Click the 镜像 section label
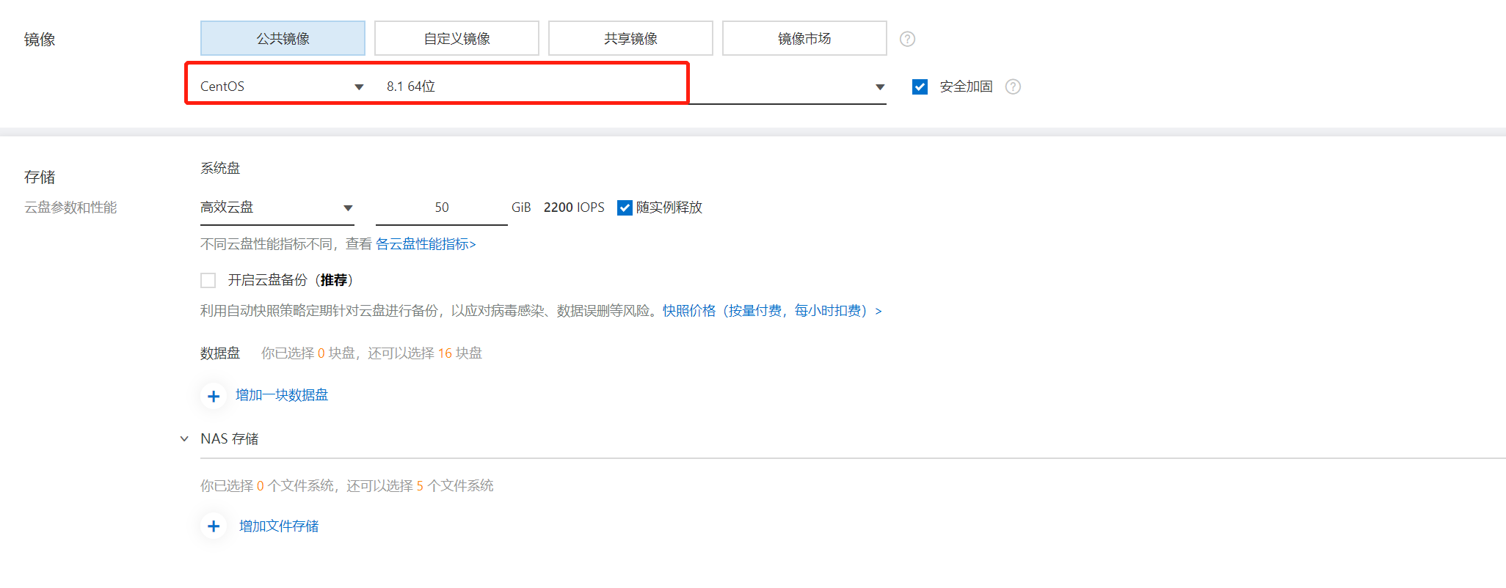Image resolution: width=1506 pixels, height=588 pixels. 40,40
